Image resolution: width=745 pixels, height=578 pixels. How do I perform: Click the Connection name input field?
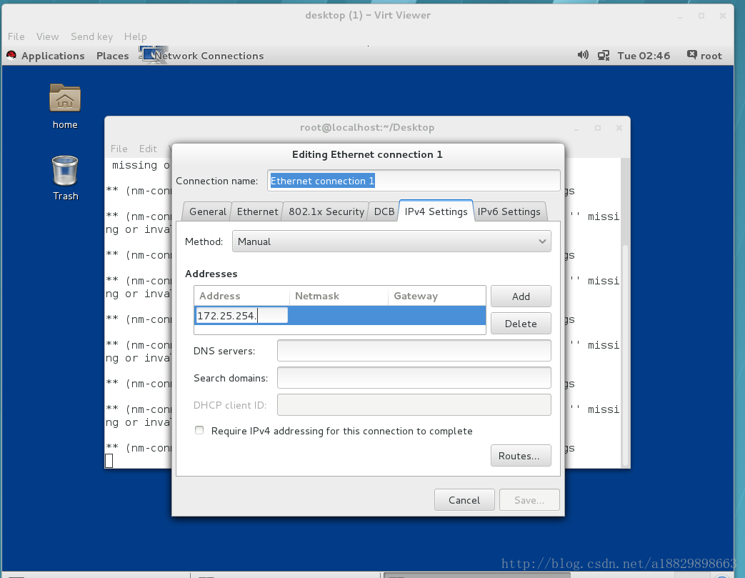(414, 181)
